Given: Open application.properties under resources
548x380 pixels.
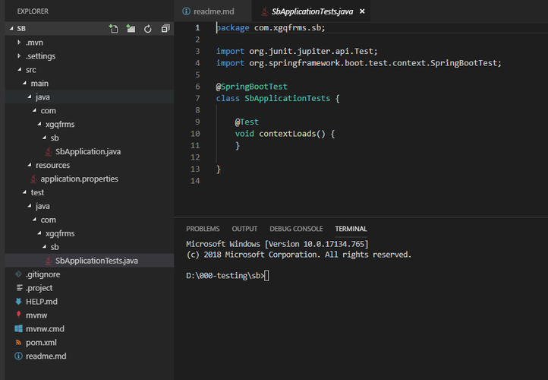Looking at the screenshot, I should (79, 179).
